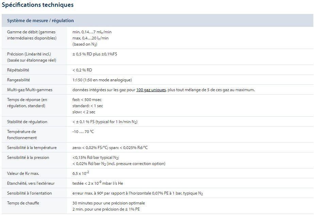Select the "Temps de réponse" row label
Viewport: 314px width, 215px height.
pos(27,103)
